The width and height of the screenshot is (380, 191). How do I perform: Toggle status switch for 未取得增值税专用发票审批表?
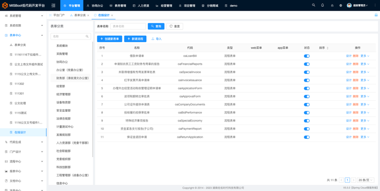point(307,72)
